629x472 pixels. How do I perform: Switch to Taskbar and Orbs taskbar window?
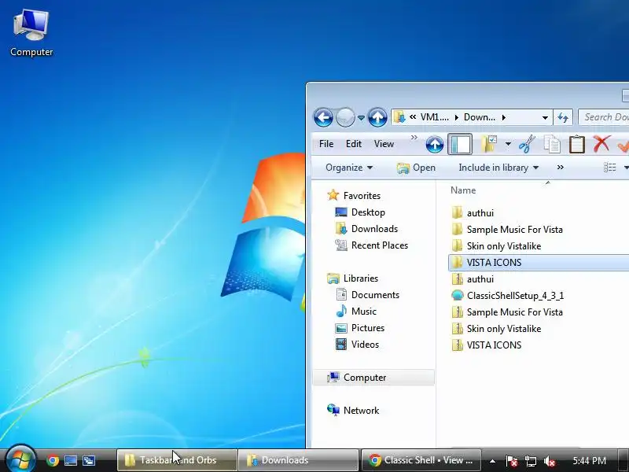pos(177,460)
